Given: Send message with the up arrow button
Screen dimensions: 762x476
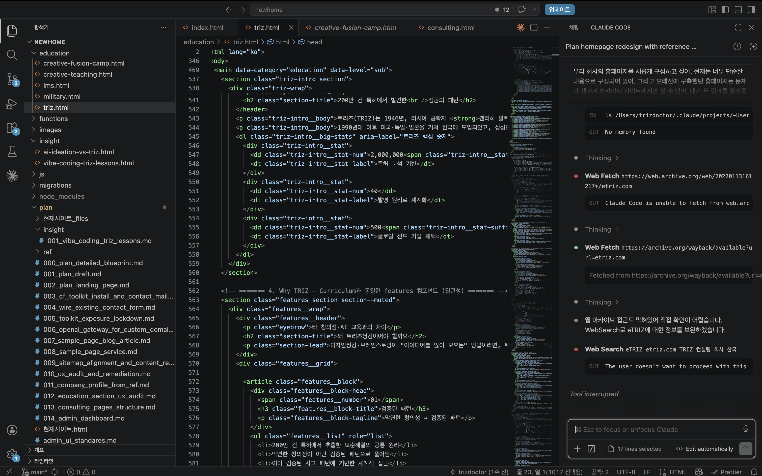Looking at the screenshot, I should (x=746, y=449).
